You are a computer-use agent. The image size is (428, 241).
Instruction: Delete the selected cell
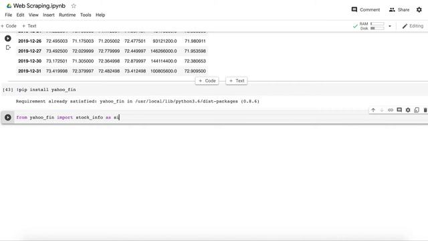(425, 110)
